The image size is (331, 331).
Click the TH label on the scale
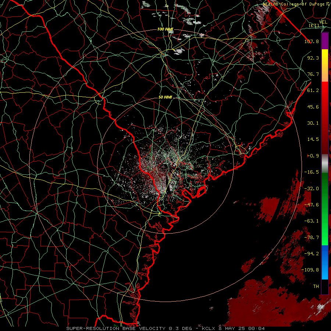[x=316, y=286]
